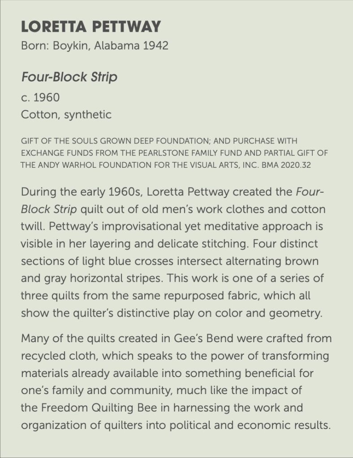The width and height of the screenshot is (353, 458).
Task: Click the phrase brown and gray horizontal stripes
Action: pos(170,270)
